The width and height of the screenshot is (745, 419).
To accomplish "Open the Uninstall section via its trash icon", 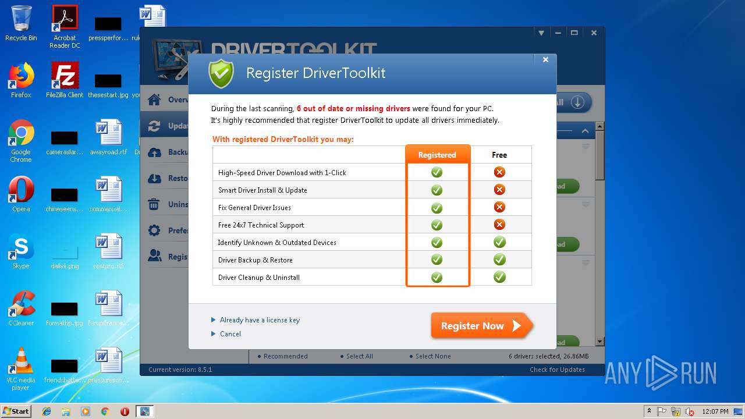I will point(154,204).
